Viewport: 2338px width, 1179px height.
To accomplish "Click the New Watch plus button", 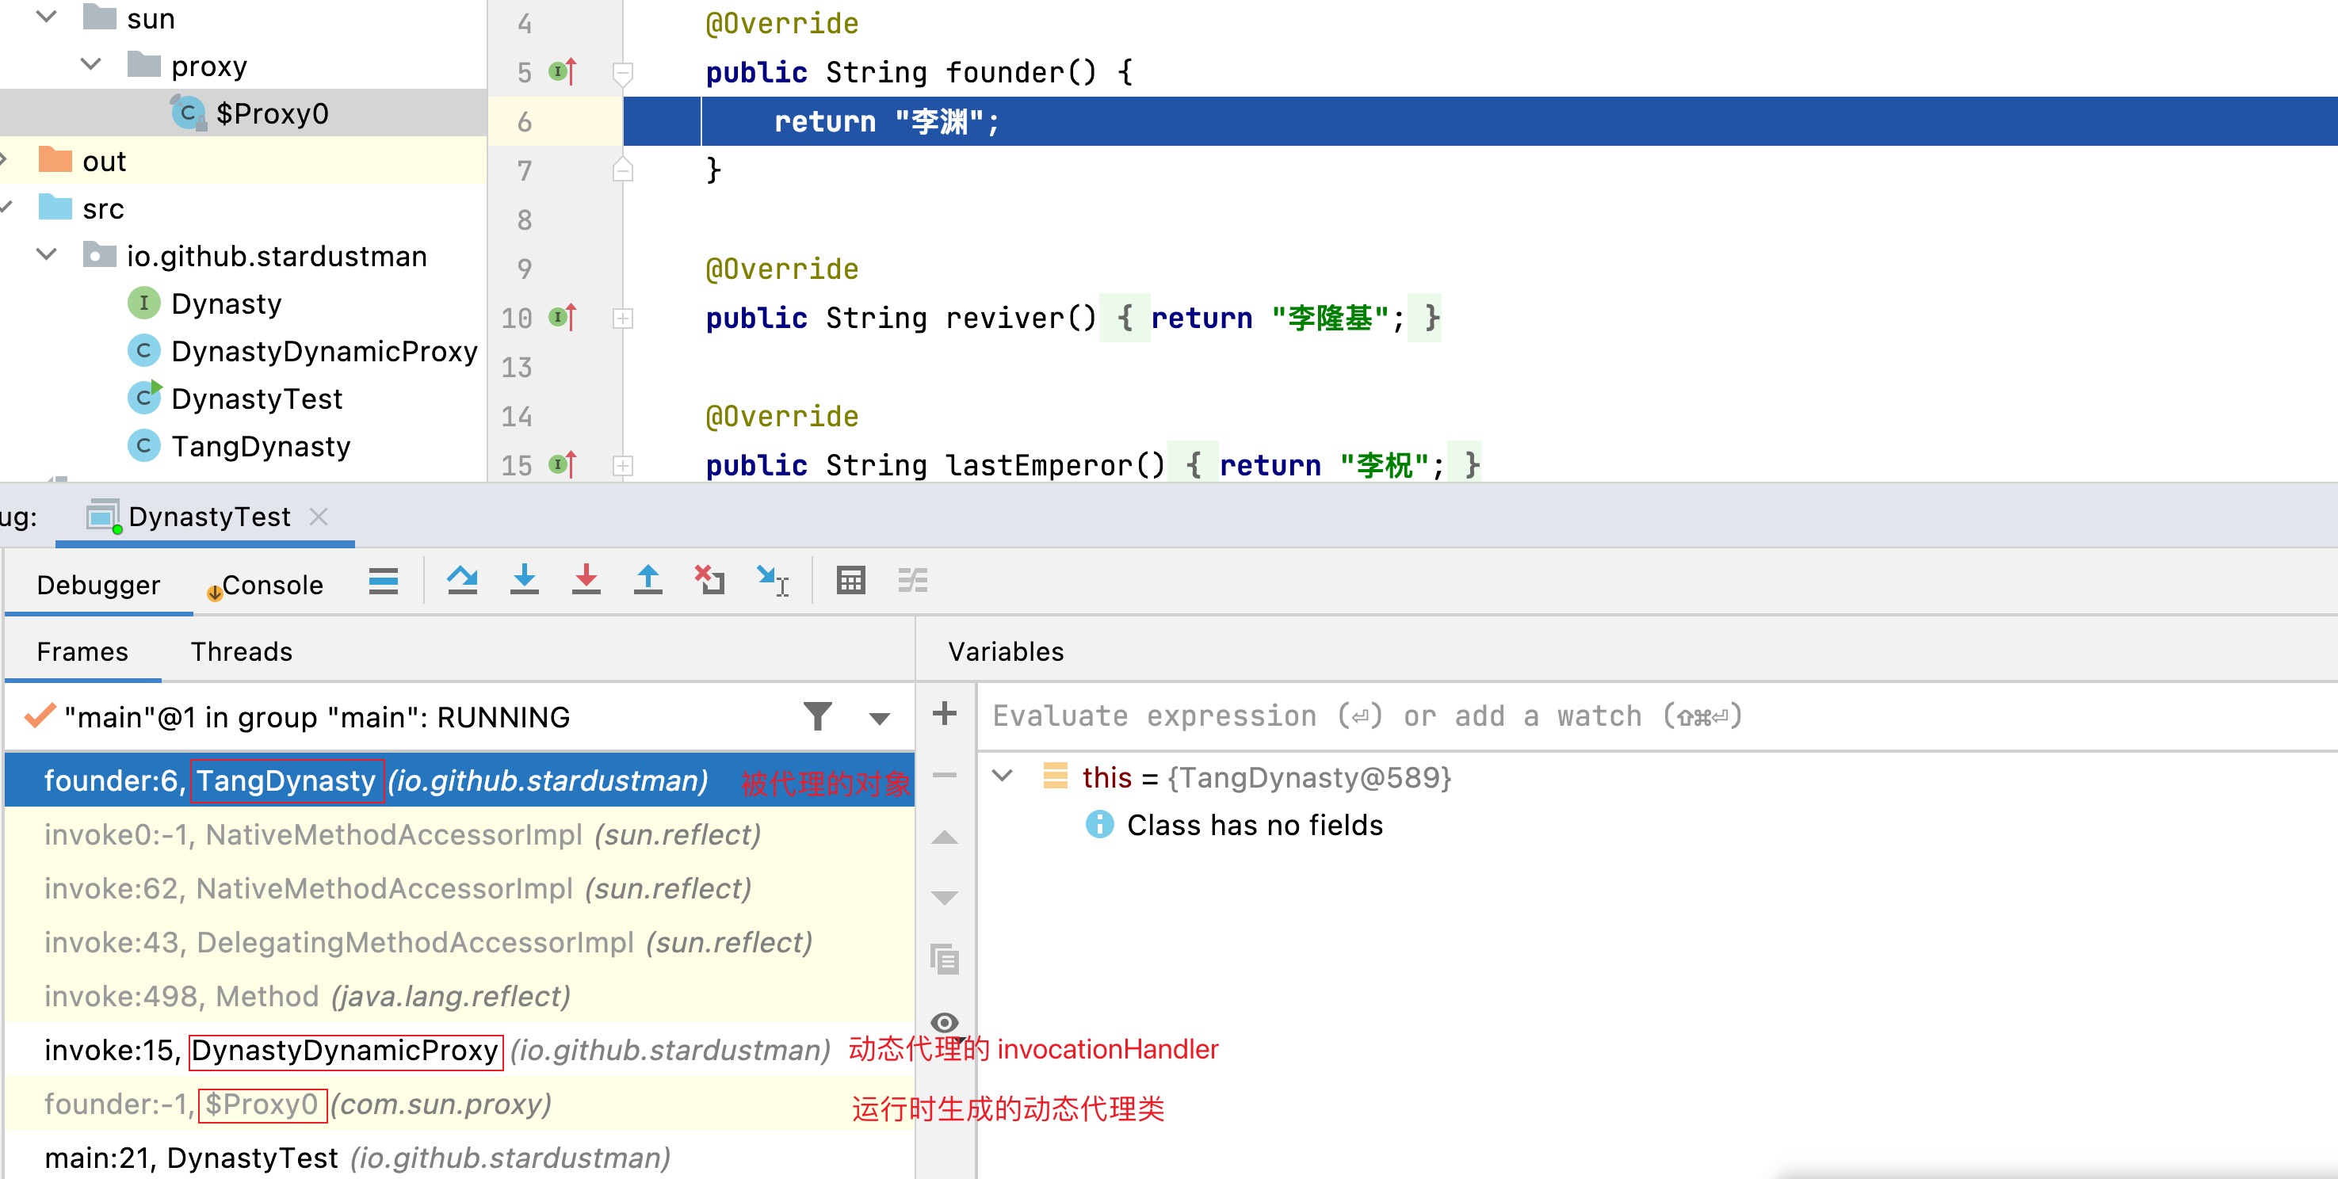I will click(x=944, y=713).
